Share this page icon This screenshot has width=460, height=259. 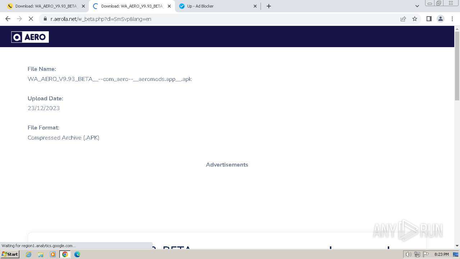(x=403, y=19)
